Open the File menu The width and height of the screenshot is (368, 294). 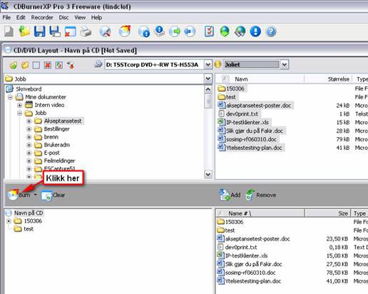[6, 18]
